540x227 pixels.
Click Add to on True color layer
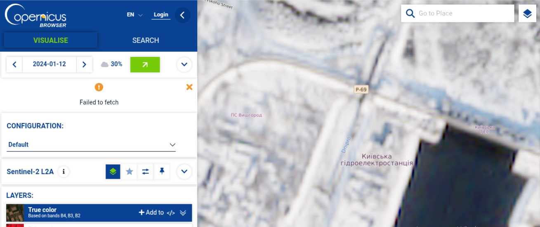[151, 213]
